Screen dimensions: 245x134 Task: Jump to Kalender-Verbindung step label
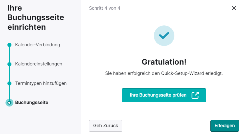point(37,45)
